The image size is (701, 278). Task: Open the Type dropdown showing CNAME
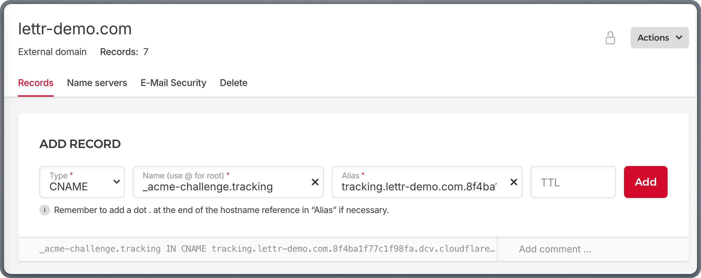(82, 182)
